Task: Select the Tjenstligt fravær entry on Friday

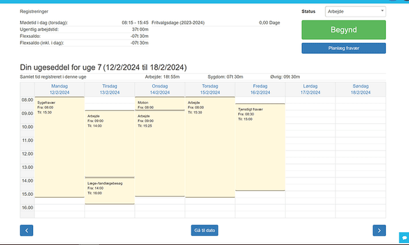Action: [x=260, y=147]
